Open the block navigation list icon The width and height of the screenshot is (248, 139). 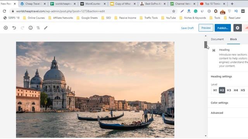(x=38, y=28)
